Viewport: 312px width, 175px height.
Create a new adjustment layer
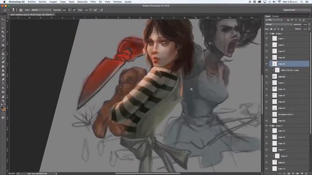(x=293, y=174)
